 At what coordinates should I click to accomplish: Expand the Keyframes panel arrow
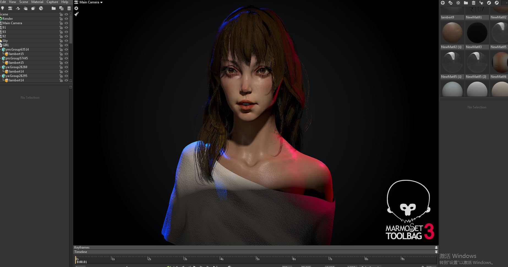click(436, 247)
